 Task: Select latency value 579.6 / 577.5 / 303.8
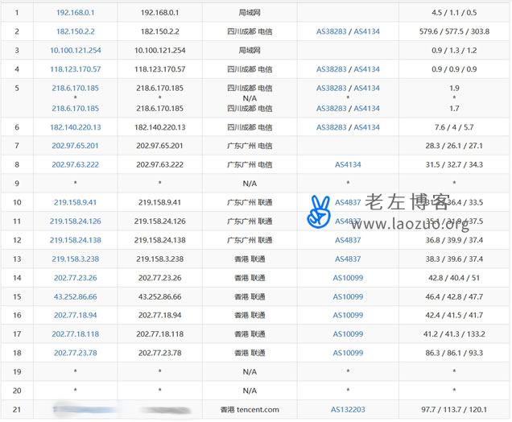point(454,31)
